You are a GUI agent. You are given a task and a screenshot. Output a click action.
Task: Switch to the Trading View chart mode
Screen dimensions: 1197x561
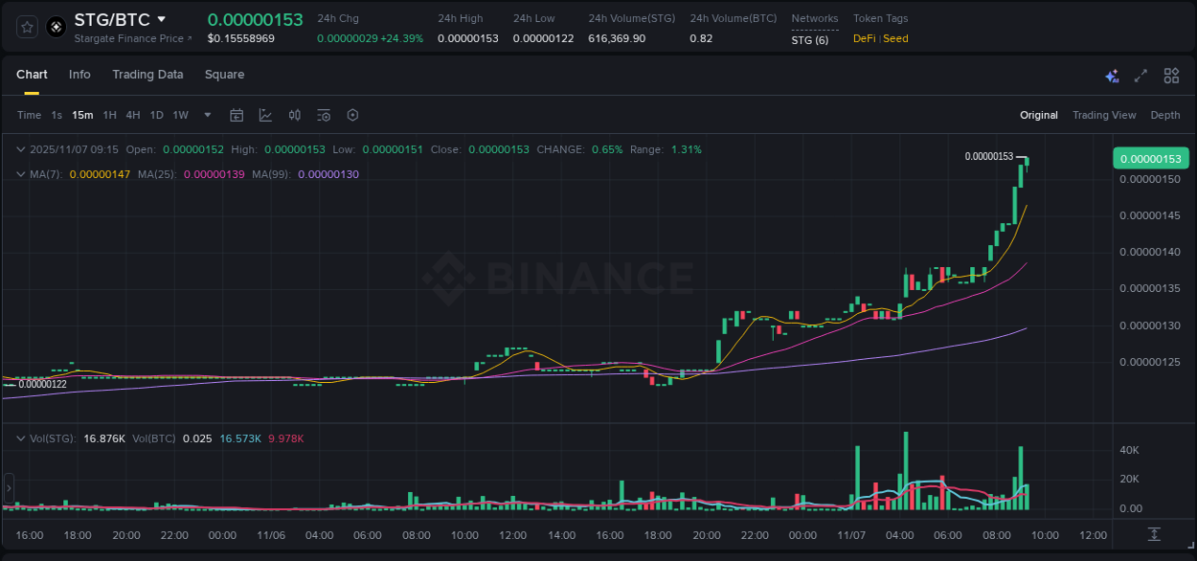pos(1104,115)
